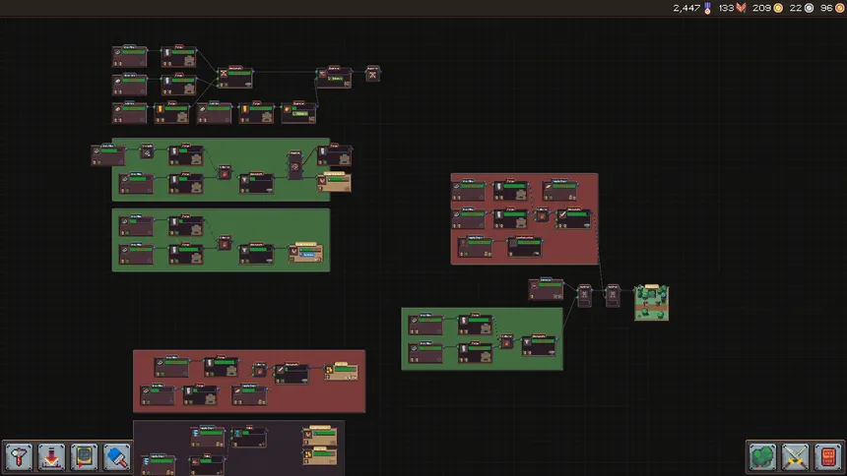
Task: Click the 2,447 score value
Action: point(685,8)
